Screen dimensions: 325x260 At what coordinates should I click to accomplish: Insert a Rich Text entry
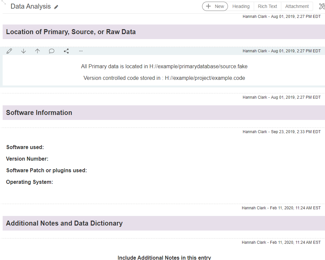[267, 6]
